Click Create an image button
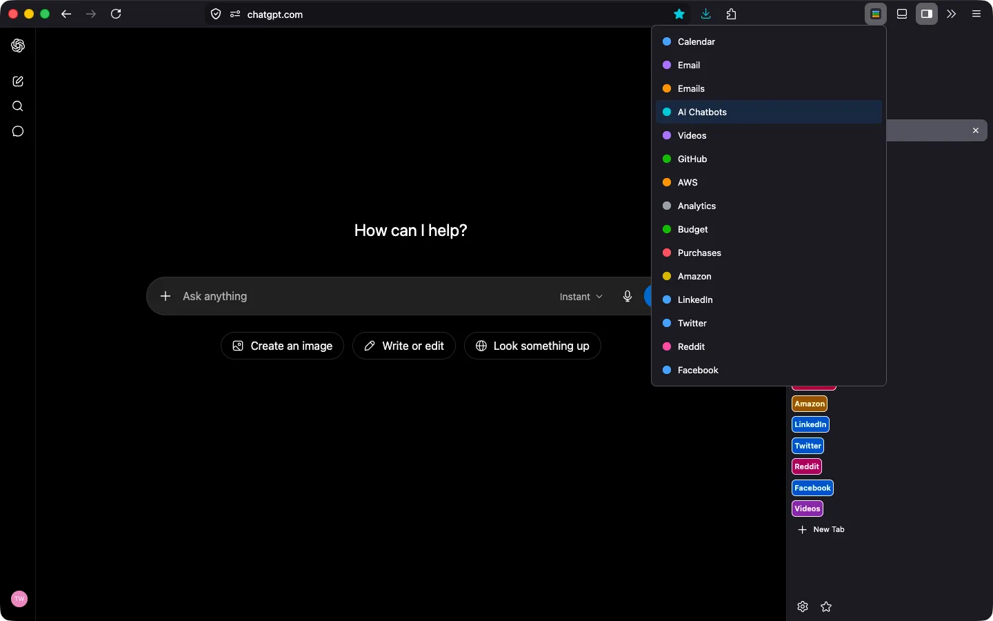Viewport: 993px width, 621px height. (x=282, y=346)
